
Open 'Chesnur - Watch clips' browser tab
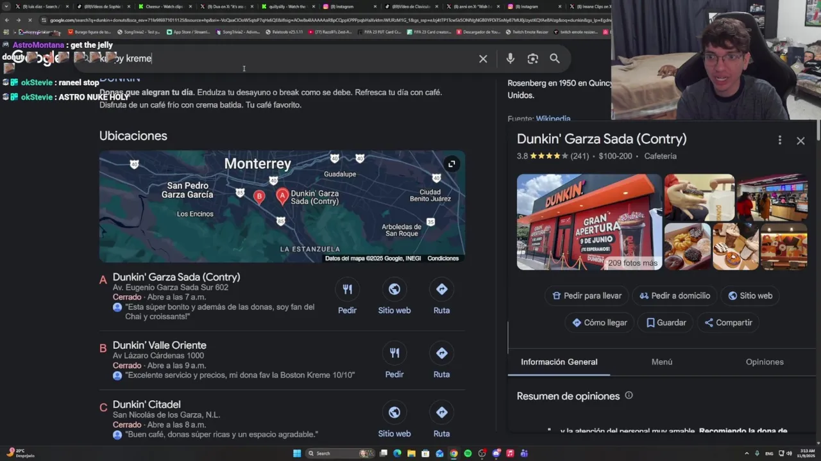pyautogui.click(x=163, y=6)
